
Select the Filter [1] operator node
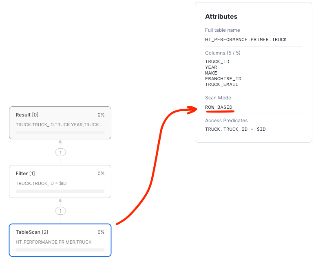click(60, 181)
